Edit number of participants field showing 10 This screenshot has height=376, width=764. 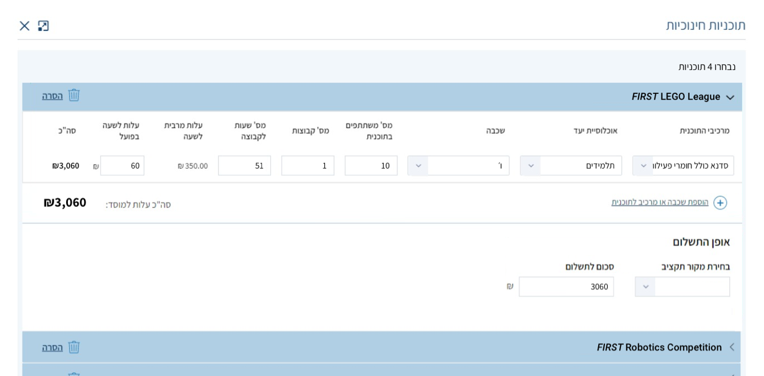[x=371, y=166]
